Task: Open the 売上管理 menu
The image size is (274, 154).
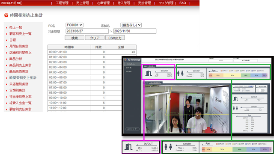Action: [x=83, y=3]
